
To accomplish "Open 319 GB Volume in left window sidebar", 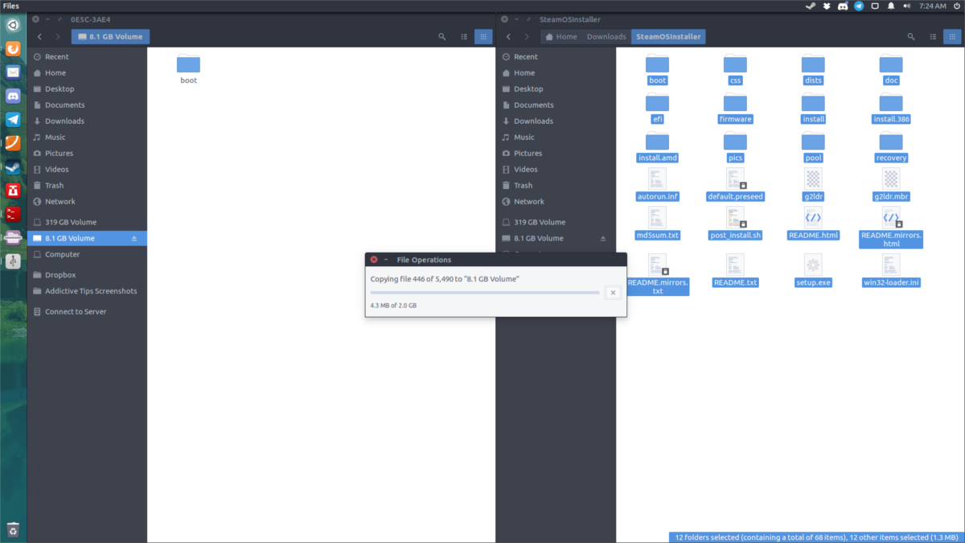I will tap(87, 222).
